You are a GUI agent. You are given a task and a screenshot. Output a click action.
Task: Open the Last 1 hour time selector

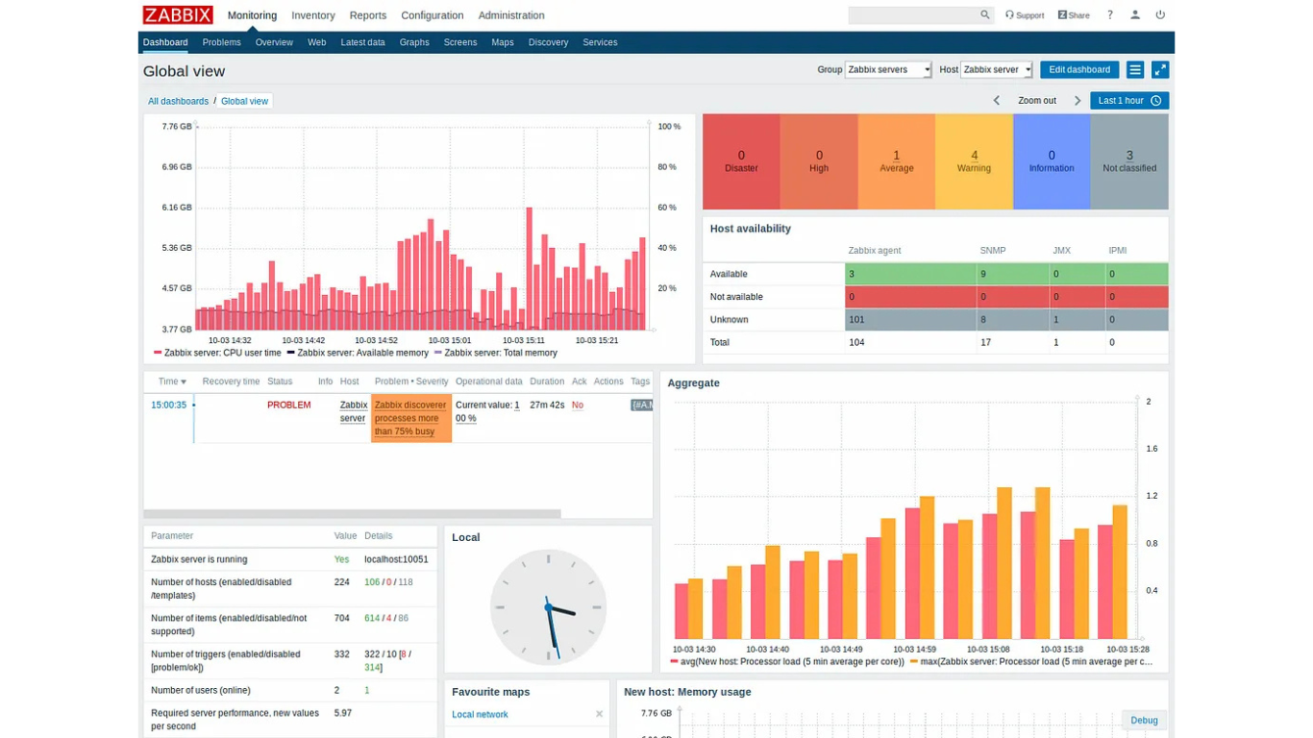(1129, 101)
